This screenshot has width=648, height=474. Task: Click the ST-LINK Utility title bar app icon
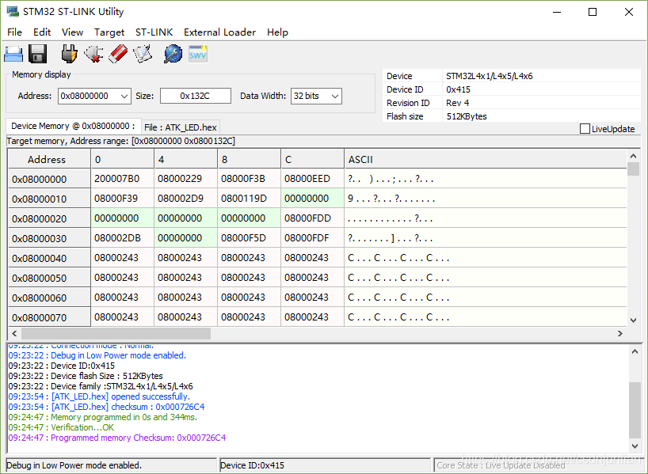[13, 12]
